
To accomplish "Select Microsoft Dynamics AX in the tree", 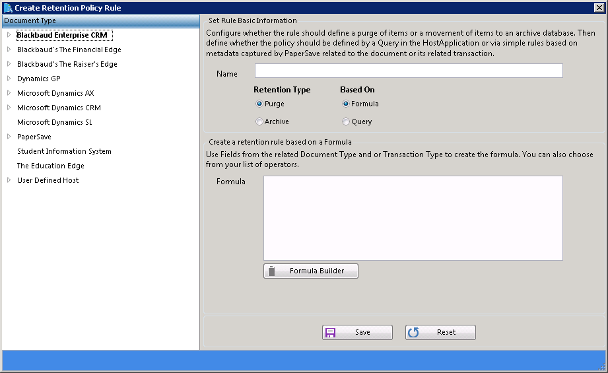I will point(55,93).
